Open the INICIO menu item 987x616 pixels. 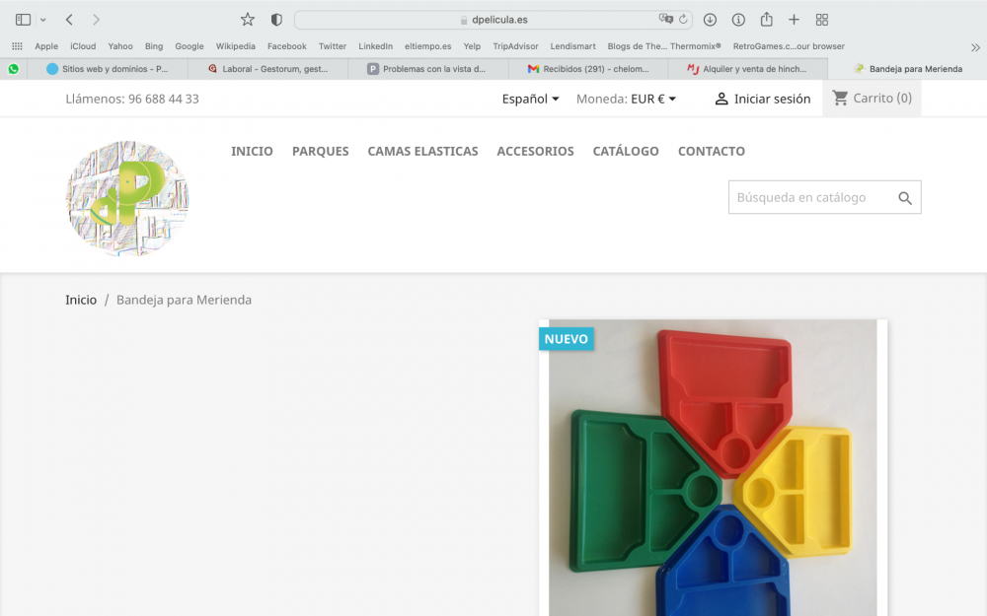point(252,151)
